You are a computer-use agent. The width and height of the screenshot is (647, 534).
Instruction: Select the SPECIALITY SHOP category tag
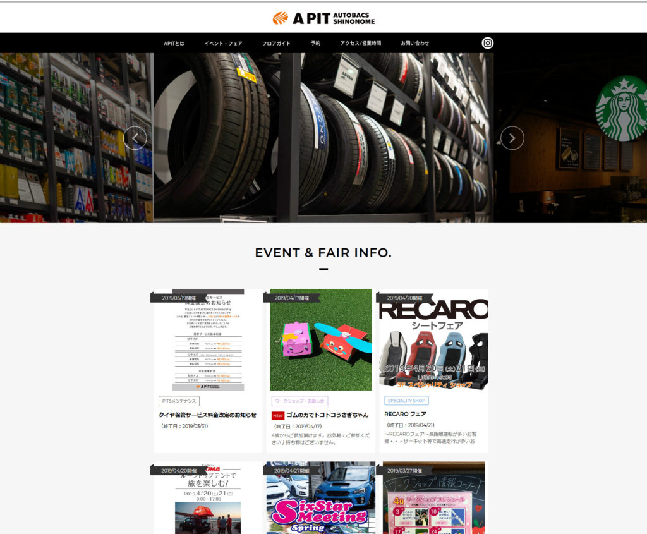pos(407,400)
